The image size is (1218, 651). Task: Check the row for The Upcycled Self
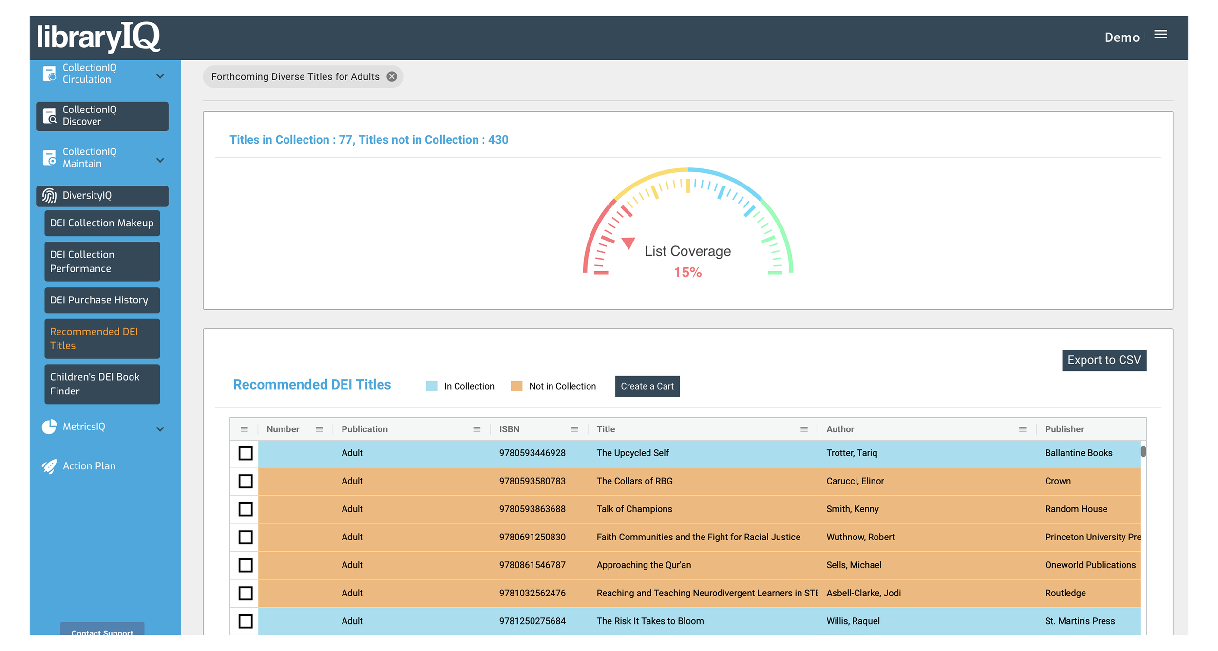(x=245, y=453)
